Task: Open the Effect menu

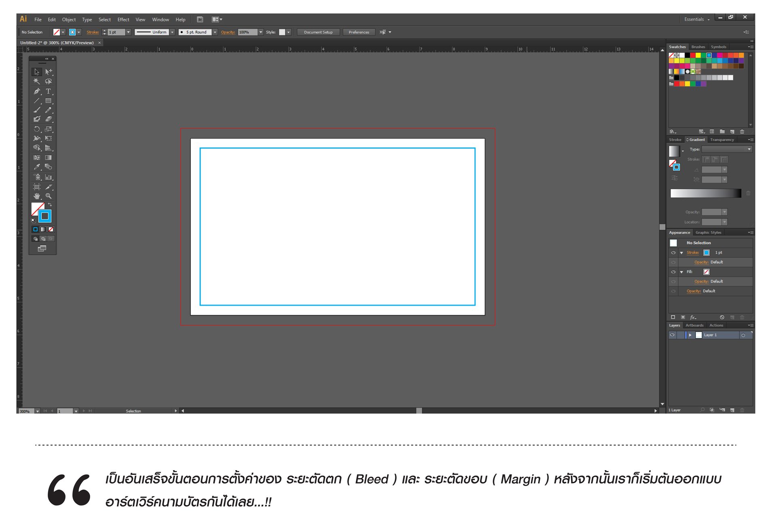Action: [x=123, y=19]
